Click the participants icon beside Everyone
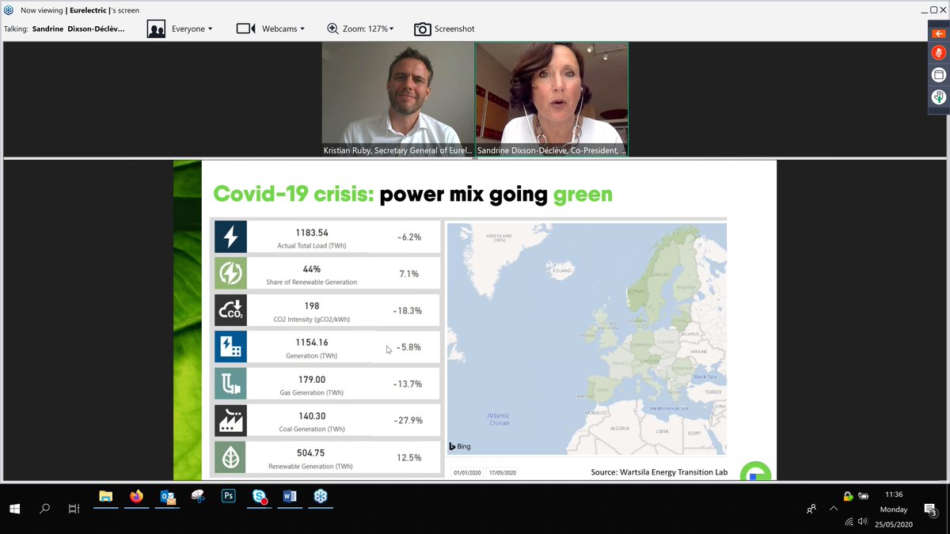Image resolution: width=950 pixels, height=534 pixels. click(156, 28)
